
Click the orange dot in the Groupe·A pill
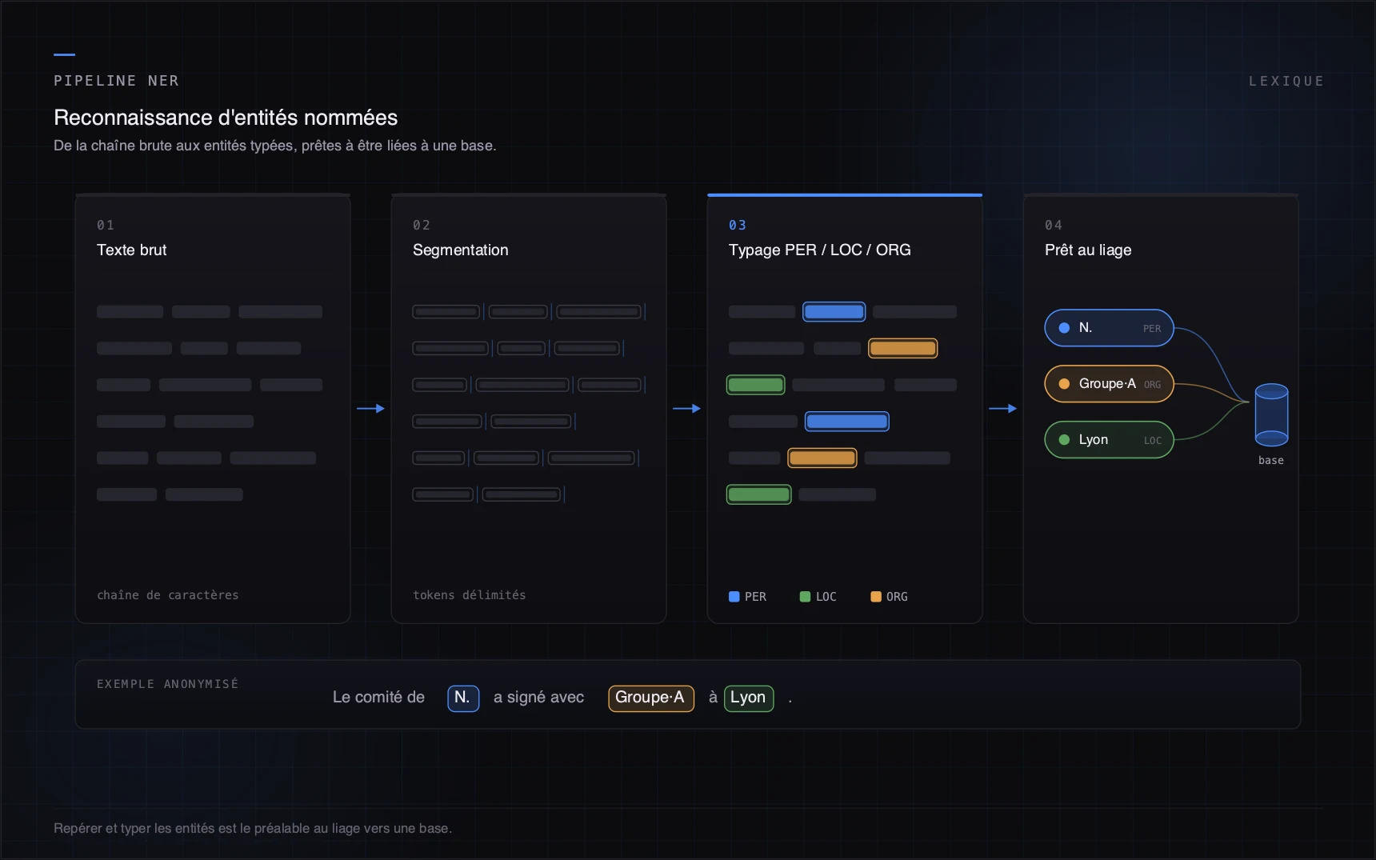[x=1064, y=384]
